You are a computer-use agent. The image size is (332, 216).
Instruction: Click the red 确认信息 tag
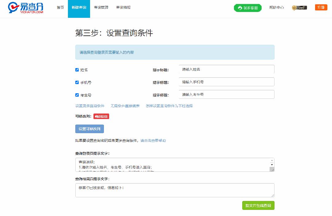coord(101,116)
